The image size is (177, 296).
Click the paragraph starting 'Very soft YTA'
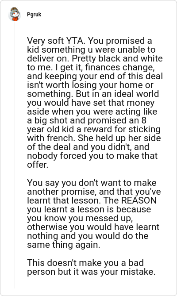pos(95,103)
